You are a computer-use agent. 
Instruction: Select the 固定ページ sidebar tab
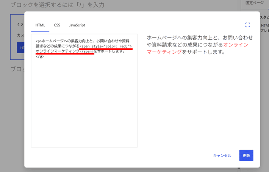255,3
